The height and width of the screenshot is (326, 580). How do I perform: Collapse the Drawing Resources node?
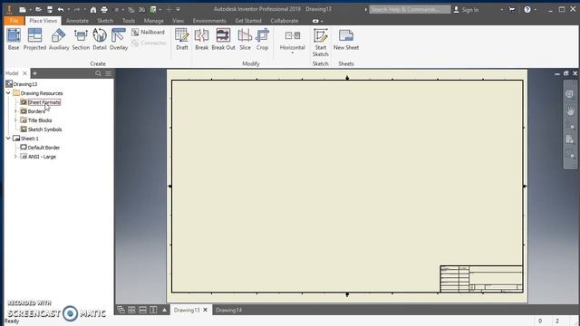[8, 93]
